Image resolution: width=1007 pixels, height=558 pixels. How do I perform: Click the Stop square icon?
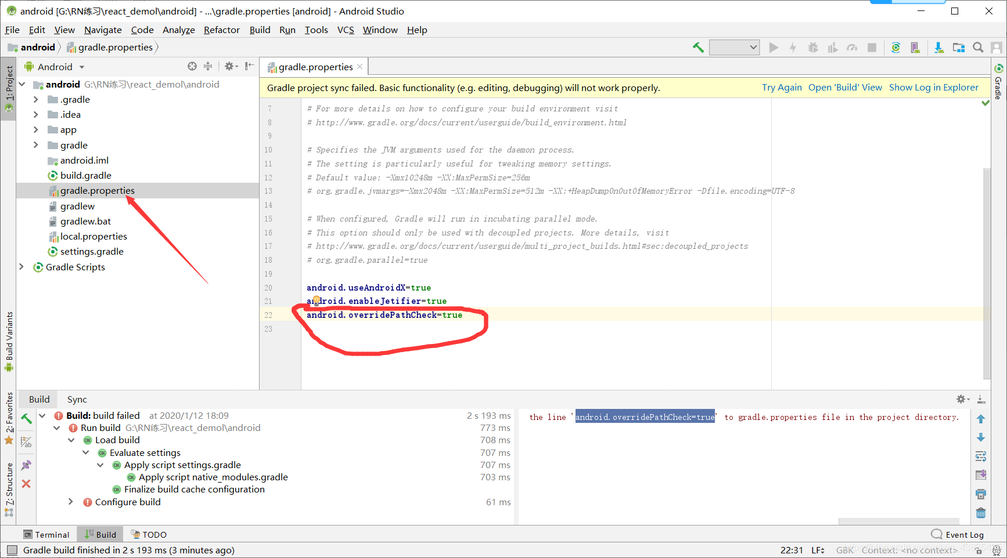[x=872, y=48]
